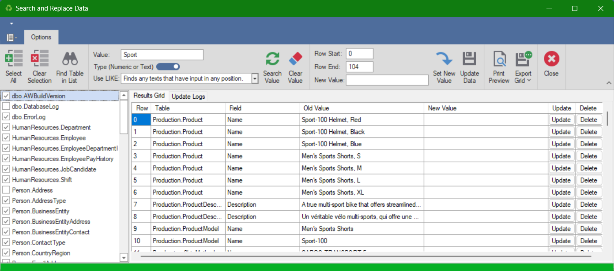Click the Select All icon
This screenshot has height=271, width=614.
(x=14, y=58)
